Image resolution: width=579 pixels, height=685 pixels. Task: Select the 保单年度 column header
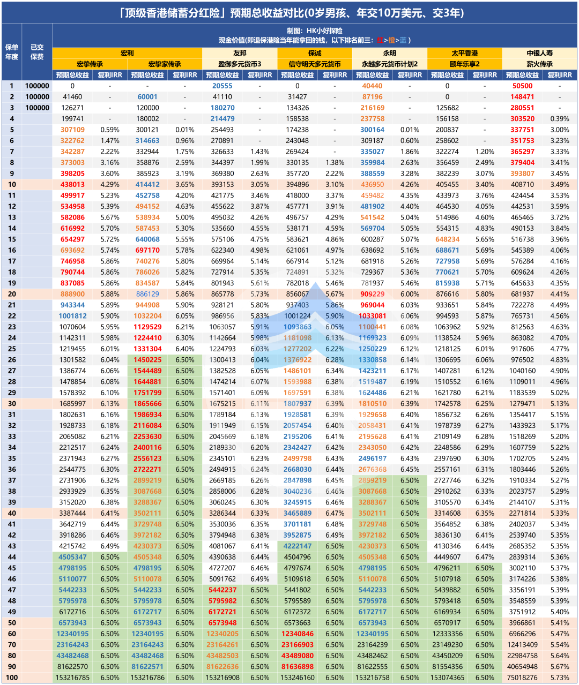(x=12, y=52)
